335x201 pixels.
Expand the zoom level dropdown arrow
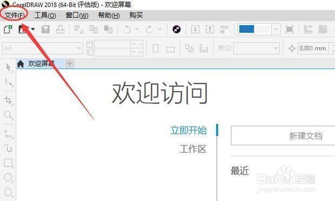pos(276,29)
